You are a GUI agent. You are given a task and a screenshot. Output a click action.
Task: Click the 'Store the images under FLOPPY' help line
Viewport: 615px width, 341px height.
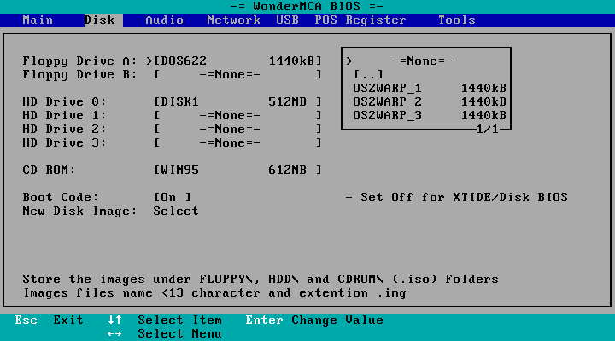pyautogui.click(x=261, y=279)
